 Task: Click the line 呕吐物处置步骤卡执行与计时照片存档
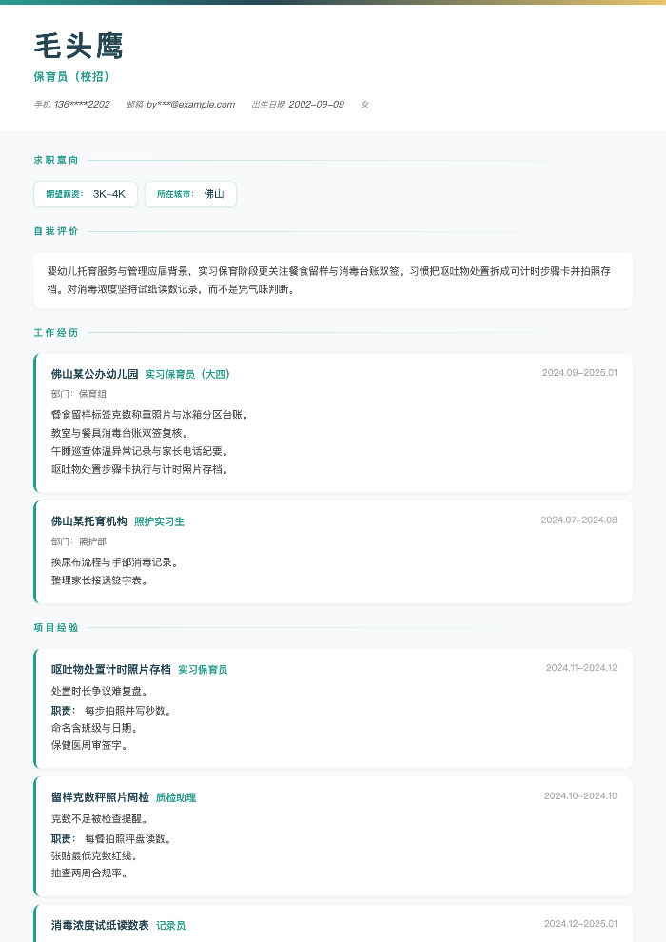point(139,469)
